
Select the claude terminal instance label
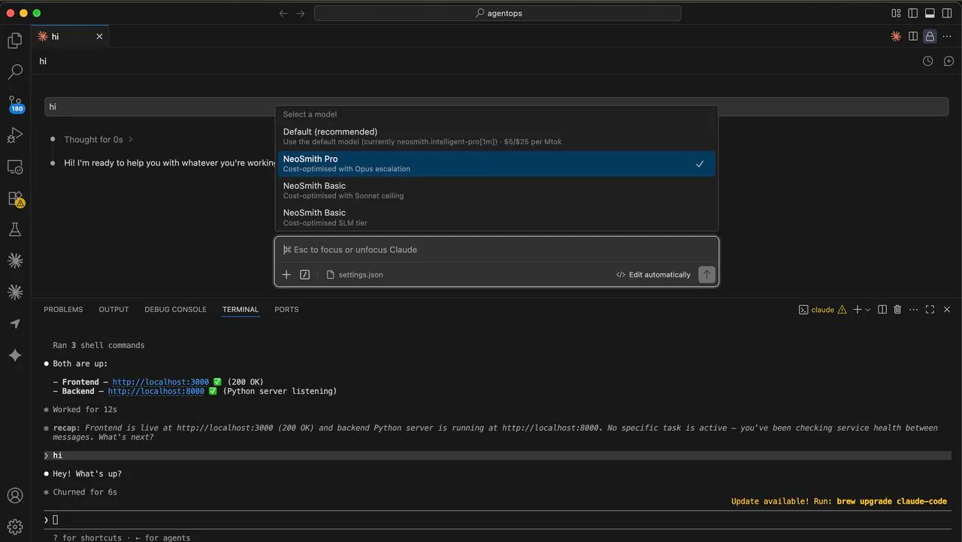coord(822,310)
